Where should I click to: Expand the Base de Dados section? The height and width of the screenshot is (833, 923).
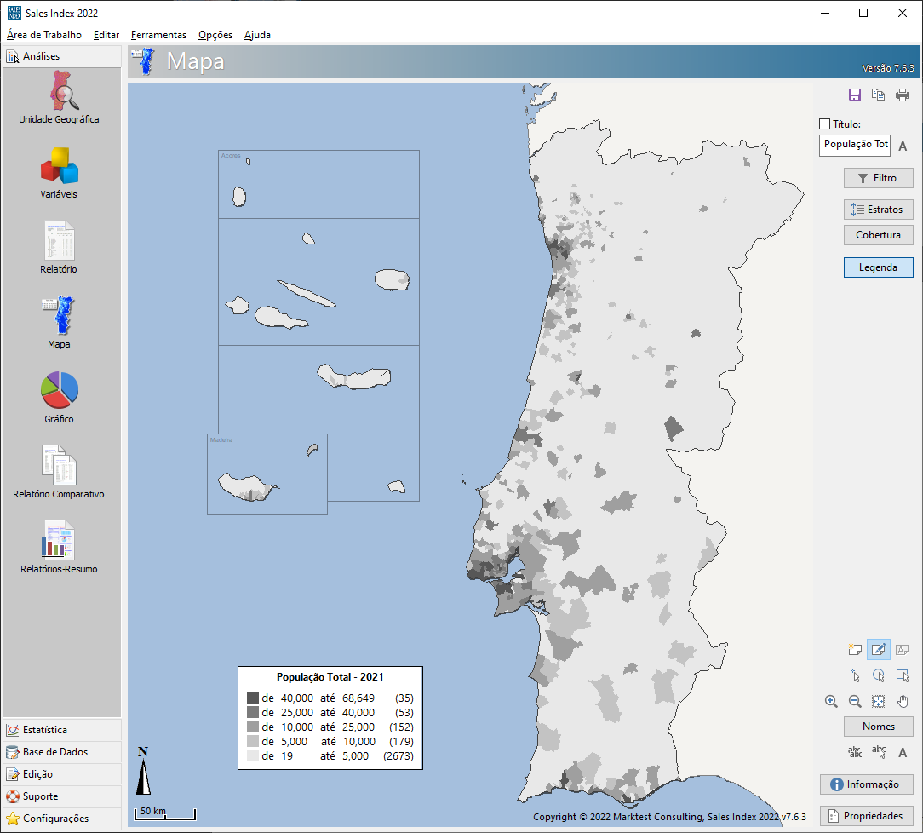click(x=54, y=752)
